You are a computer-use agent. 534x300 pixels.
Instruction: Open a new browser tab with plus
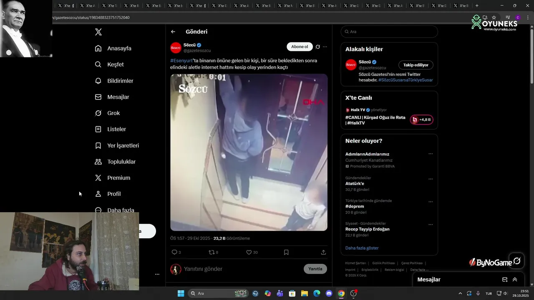point(477,6)
